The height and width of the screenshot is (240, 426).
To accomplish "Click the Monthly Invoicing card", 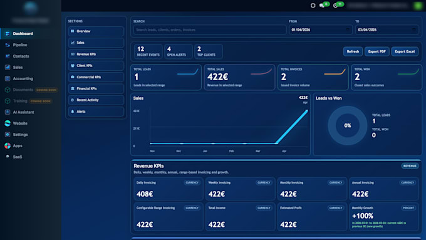I will (312, 189).
